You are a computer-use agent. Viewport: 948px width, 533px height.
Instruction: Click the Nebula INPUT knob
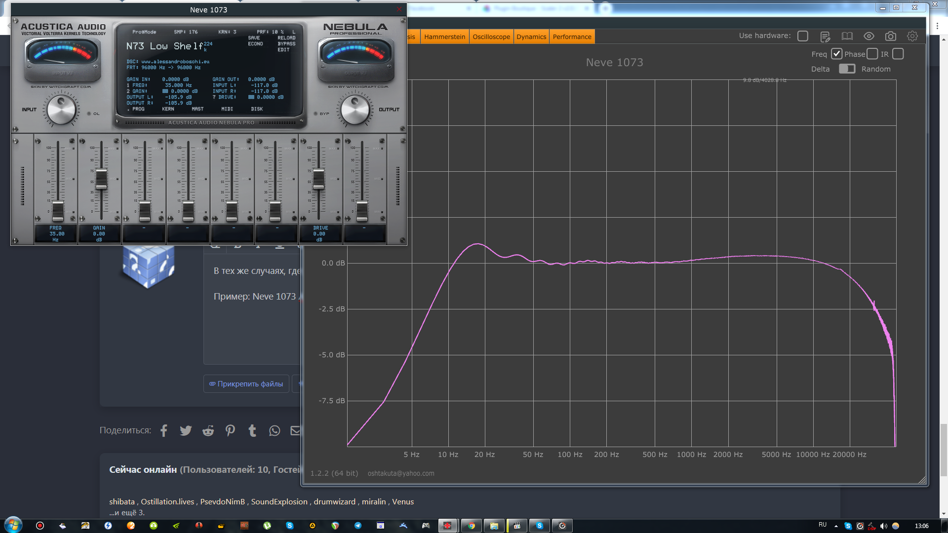[x=61, y=110]
